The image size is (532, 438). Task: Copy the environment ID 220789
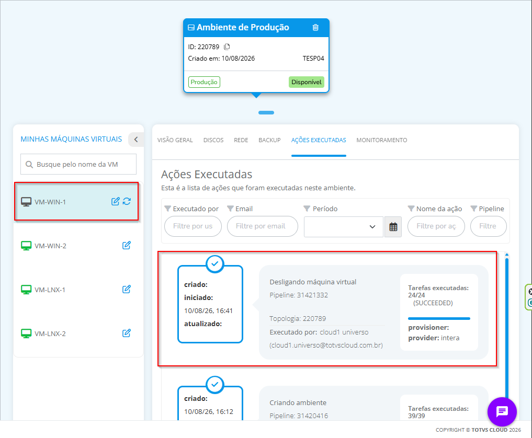coord(227,47)
